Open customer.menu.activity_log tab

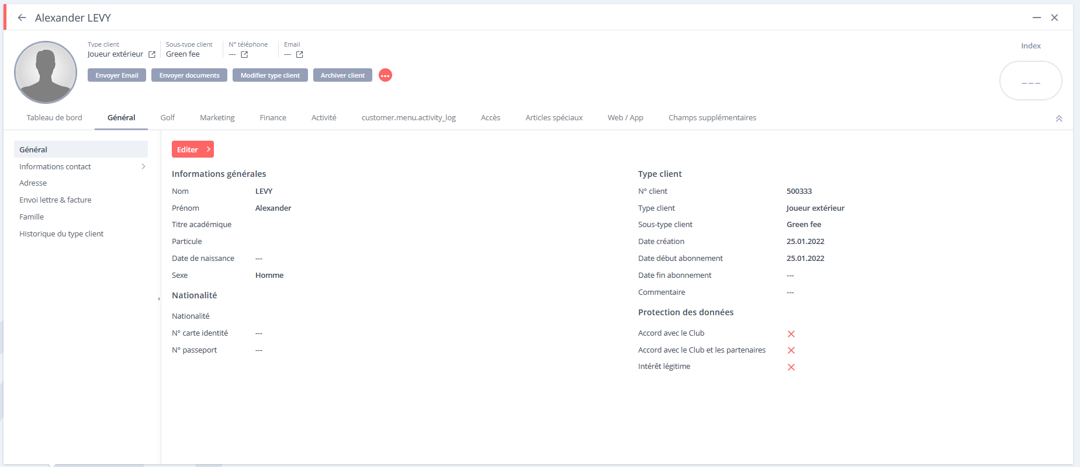409,117
